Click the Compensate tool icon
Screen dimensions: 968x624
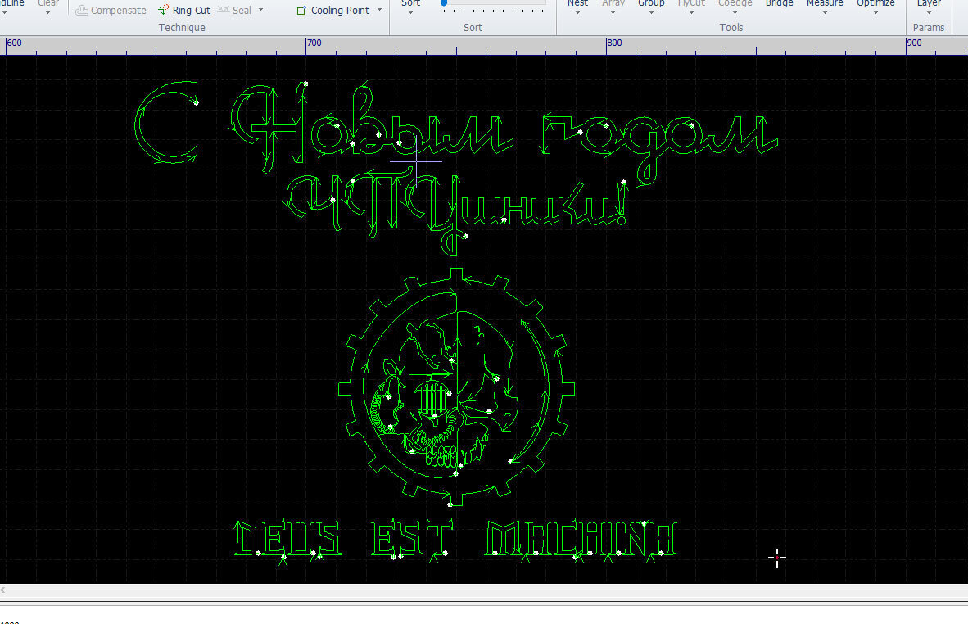click(x=81, y=10)
